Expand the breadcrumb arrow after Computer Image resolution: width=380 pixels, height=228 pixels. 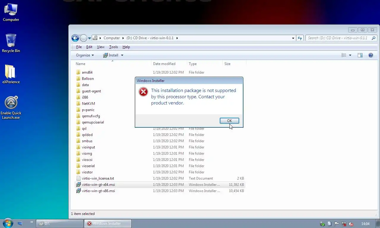click(123, 38)
